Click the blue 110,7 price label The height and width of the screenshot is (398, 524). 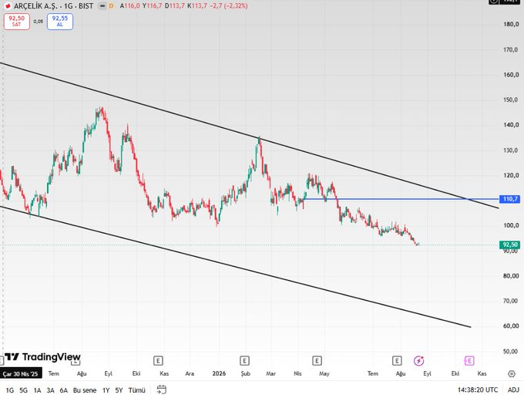pyautogui.click(x=509, y=199)
